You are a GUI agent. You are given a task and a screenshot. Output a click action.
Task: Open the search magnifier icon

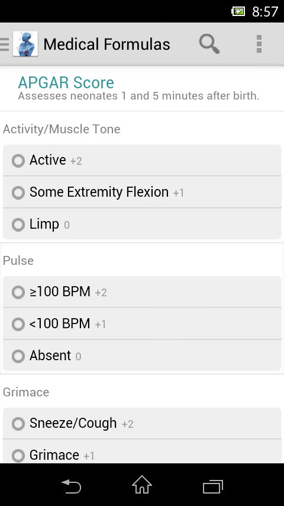209,44
